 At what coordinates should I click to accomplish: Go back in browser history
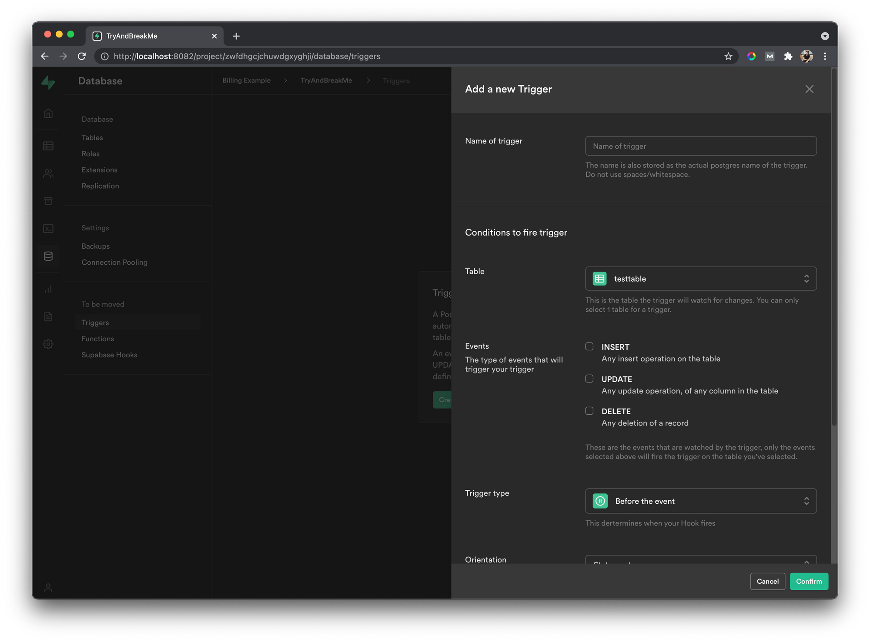click(45, 56)
